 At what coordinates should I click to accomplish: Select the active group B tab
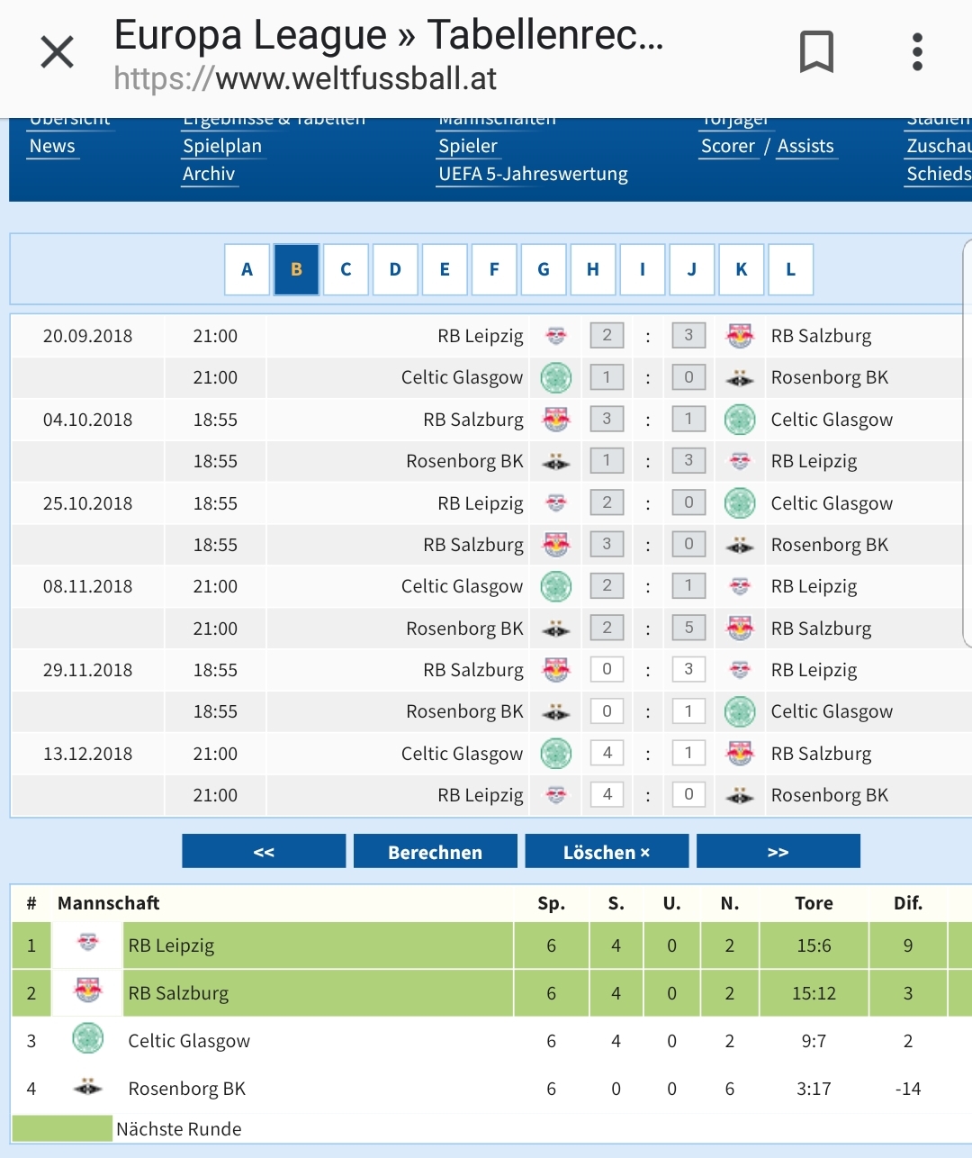click(296, 269)
